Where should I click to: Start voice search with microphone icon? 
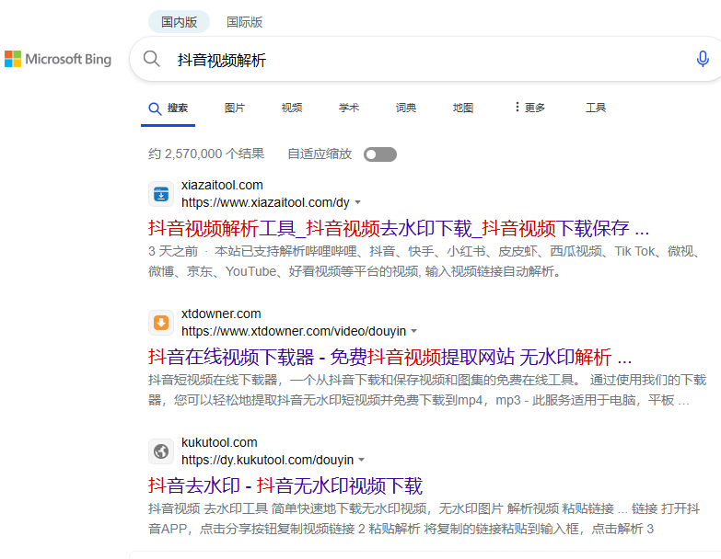[703, 59]
